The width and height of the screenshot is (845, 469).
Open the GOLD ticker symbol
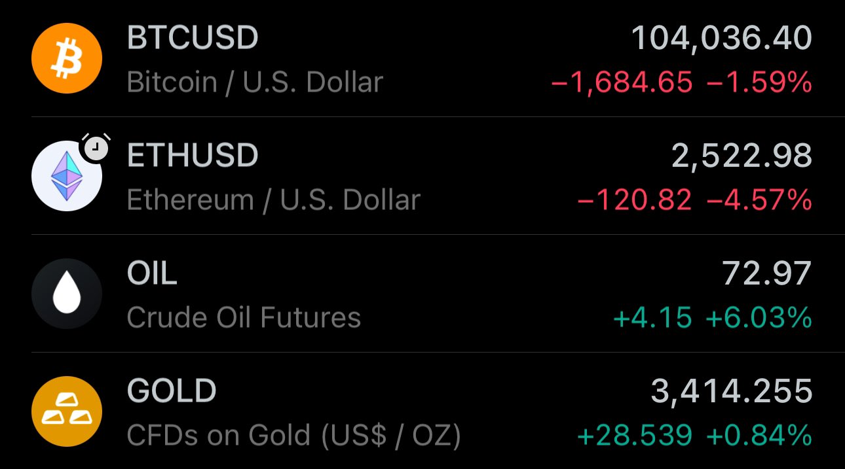click(172, 391)
